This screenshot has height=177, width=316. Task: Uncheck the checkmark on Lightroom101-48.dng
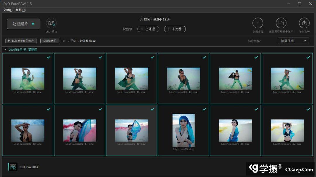coord(49,57)
